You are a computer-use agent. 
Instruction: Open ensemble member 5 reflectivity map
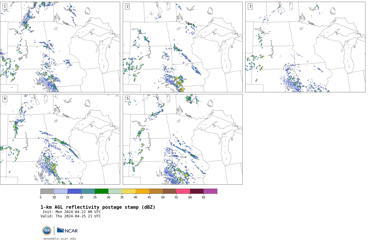tap(183, 139)
